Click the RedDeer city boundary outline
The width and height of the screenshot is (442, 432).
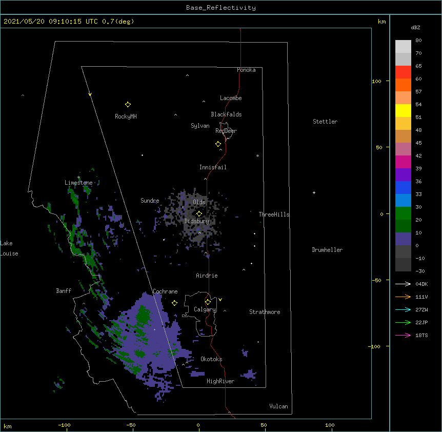point(226,131)
